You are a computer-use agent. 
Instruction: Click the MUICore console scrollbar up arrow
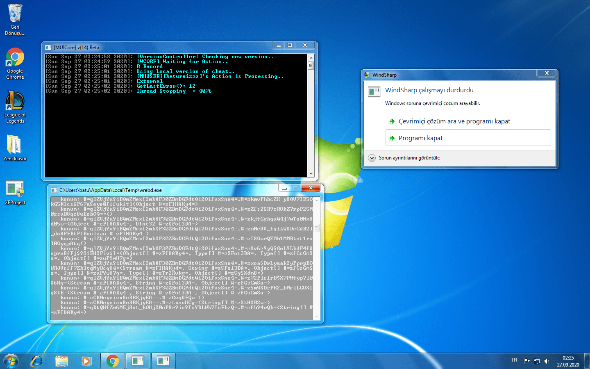pyautogui.click(x=311, y=57)
